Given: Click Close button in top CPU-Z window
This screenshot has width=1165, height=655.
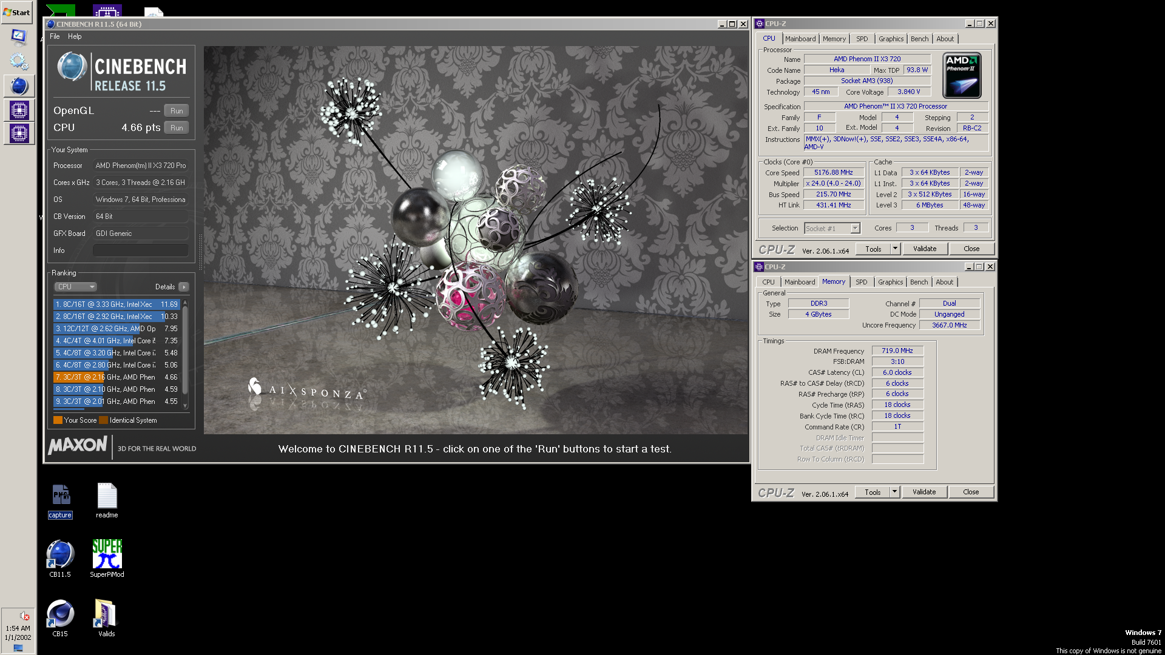Looking at the screenshot, I should tap(971, 249).
